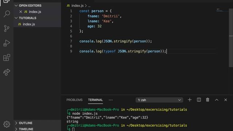Click the breadcrumb ellipsis after index.js

pyautogui.click(x=89, y=6)
